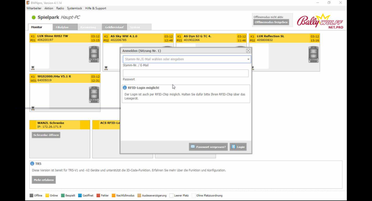Image resolution: width=372 pixels, height=201 pixels.
Task: Select the WGS2000.H4a V5.1 R header
Action: [65, 78]
